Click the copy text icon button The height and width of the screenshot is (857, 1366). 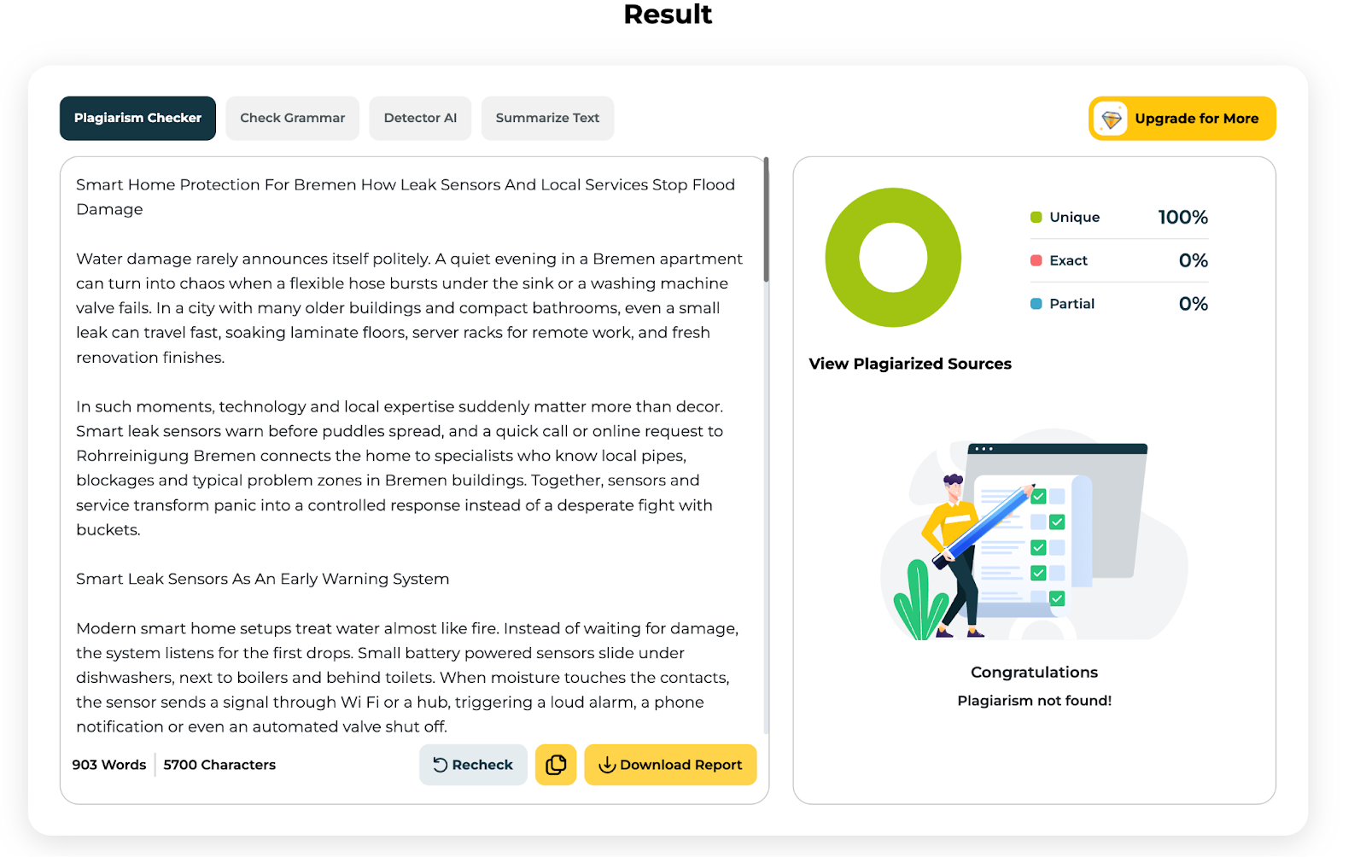pos(556,765)
